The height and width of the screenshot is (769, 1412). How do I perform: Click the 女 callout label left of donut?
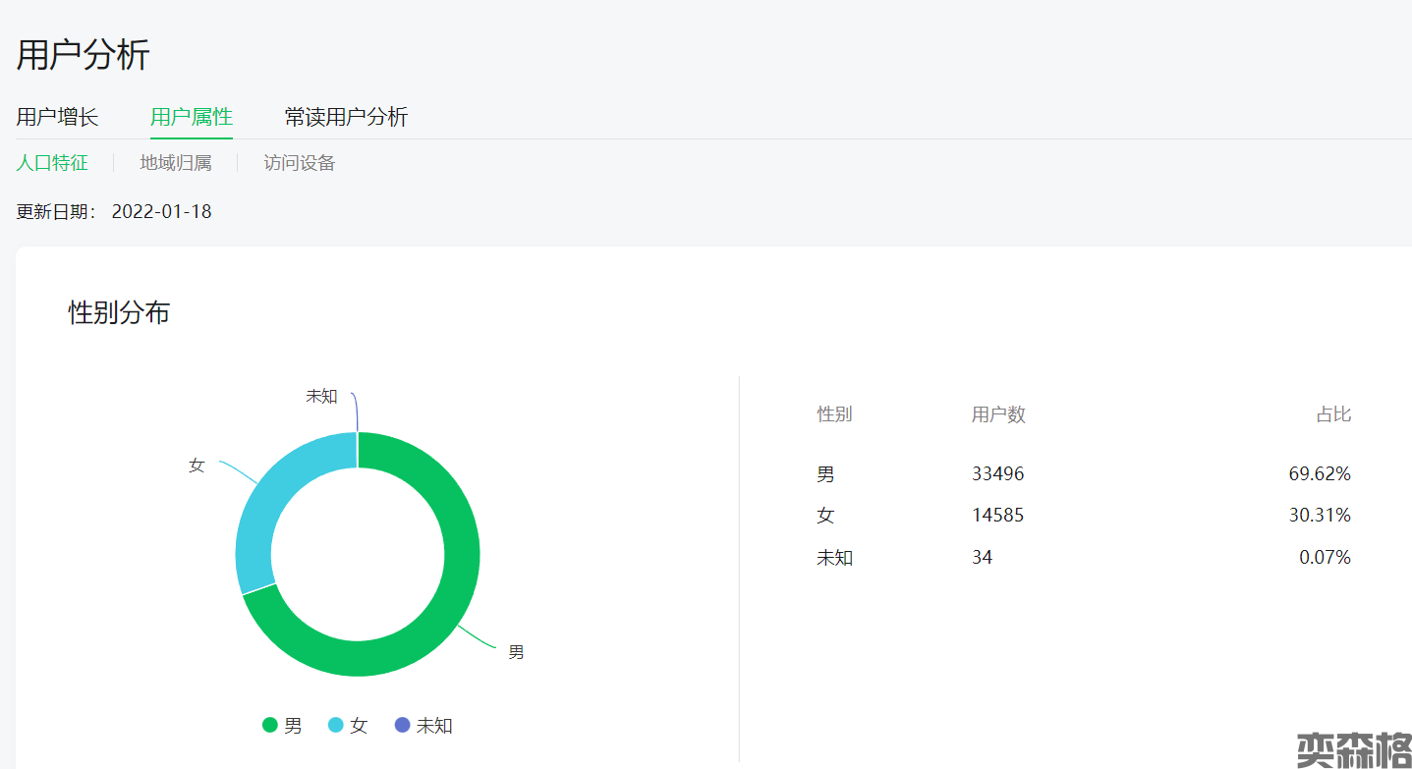(x=197, y=466)
